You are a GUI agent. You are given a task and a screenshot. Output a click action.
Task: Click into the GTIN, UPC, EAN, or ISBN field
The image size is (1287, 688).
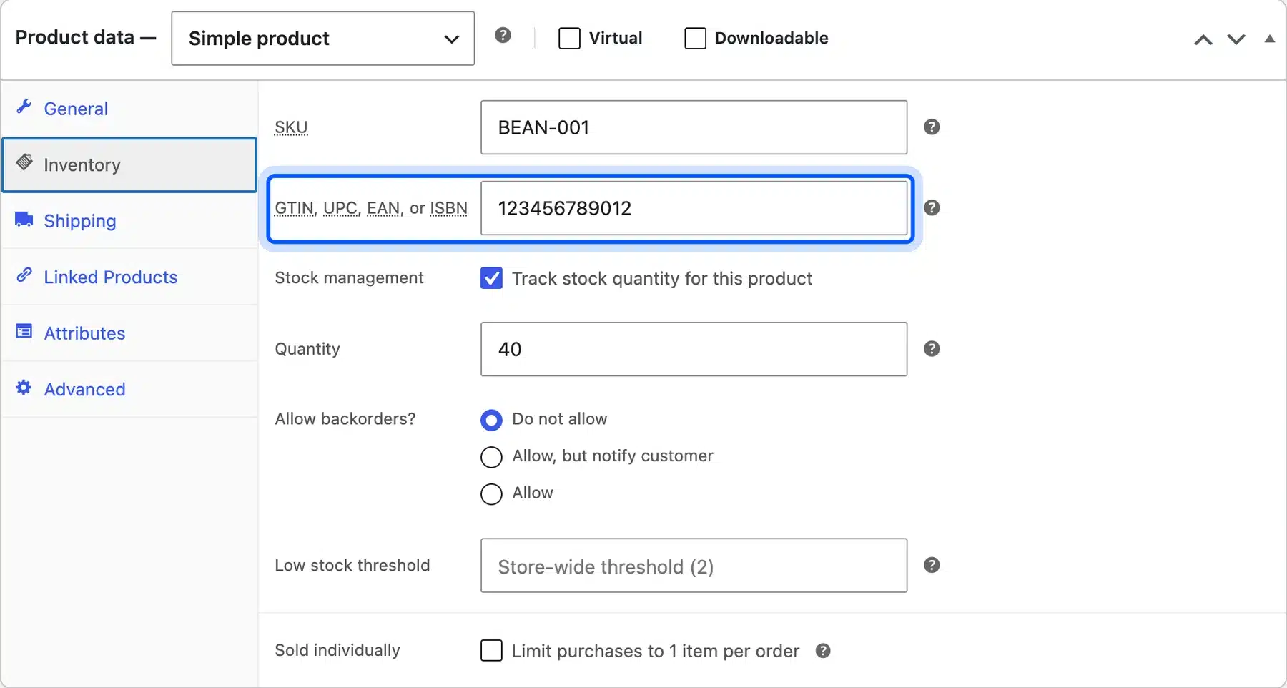pyautogui.click(x=694, y=208)
